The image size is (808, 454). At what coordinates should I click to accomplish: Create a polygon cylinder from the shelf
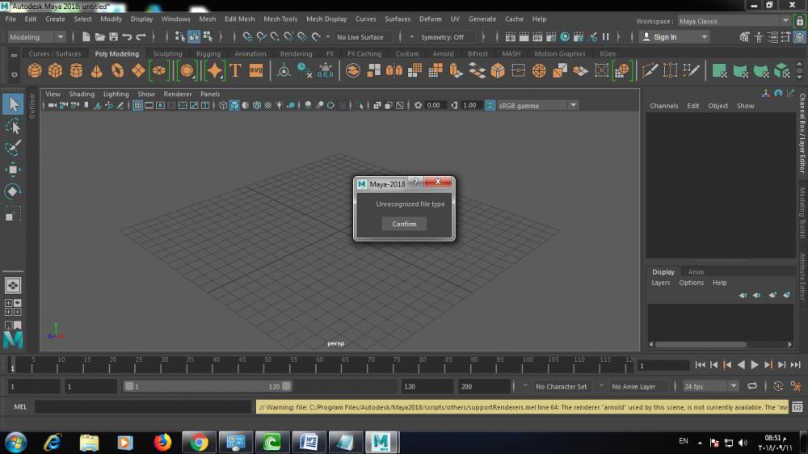point(76,70)
